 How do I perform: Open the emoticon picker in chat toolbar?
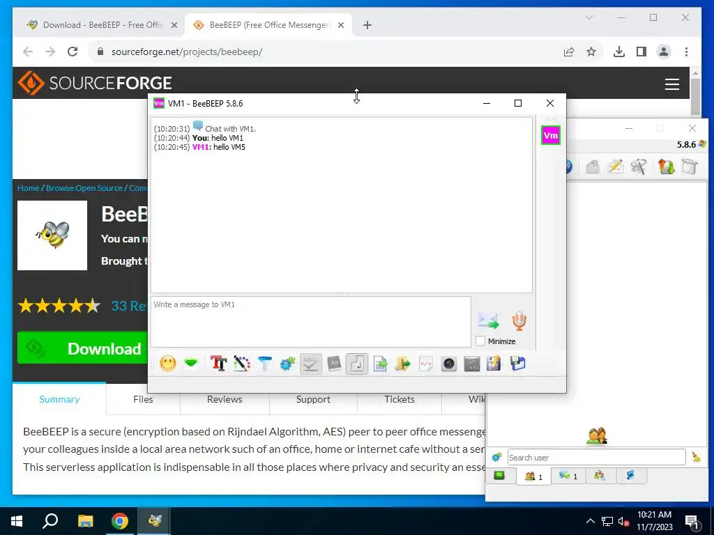tap(168, 364)
